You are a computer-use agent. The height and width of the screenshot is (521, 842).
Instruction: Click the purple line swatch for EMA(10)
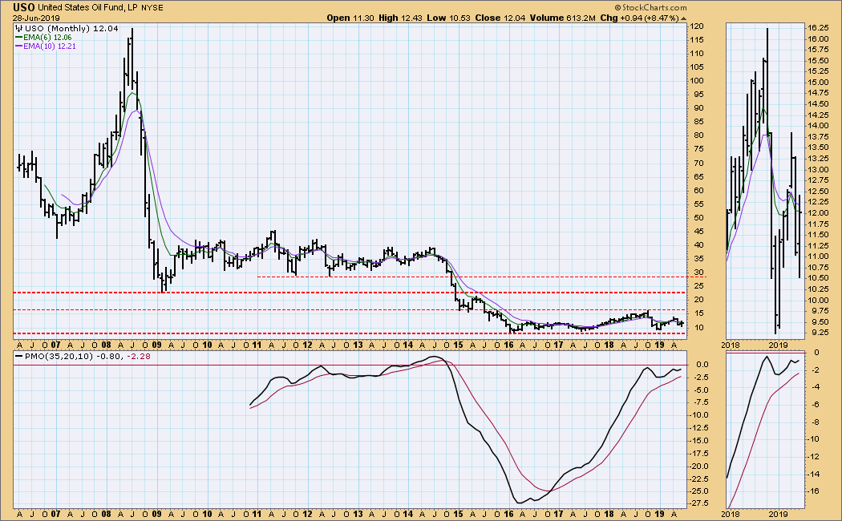18,46
